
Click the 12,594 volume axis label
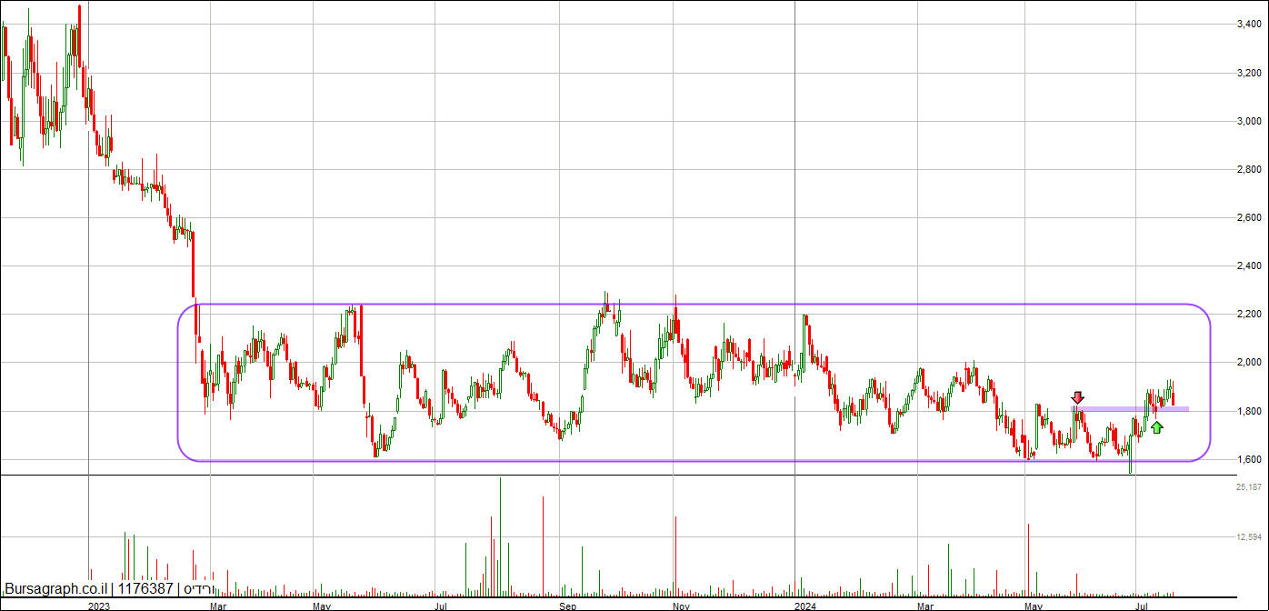click(1249, 536)
